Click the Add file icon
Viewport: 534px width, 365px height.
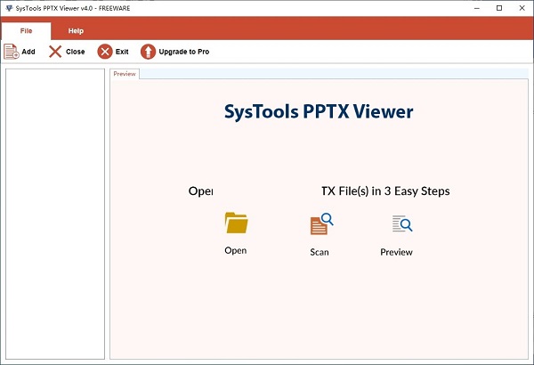click(12, 52)
